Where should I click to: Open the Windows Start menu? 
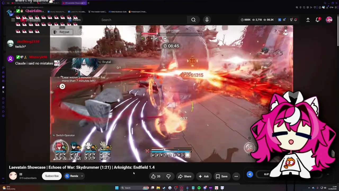117,188
